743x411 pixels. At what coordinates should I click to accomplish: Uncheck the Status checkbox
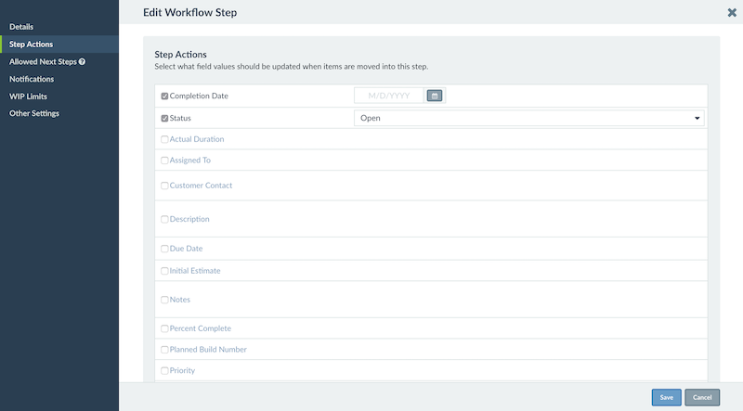(x=164, y=119)
